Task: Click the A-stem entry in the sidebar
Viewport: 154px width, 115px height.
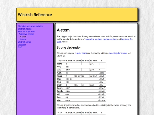Action: coord(23,37)
